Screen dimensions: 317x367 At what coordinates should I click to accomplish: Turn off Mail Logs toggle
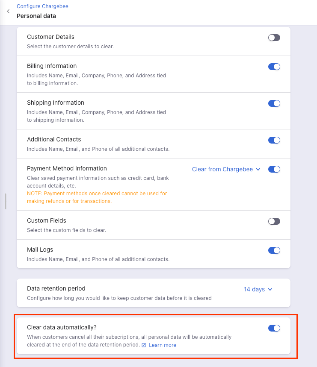[274, 250]
